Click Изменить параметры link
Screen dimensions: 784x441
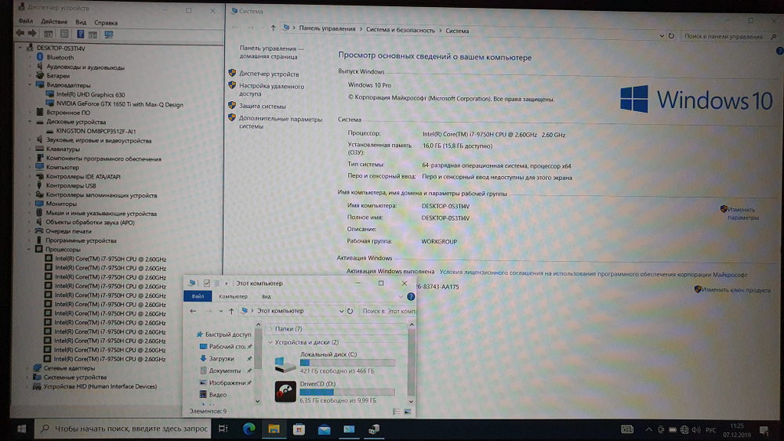[x=743, y=214]
